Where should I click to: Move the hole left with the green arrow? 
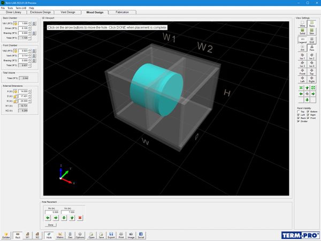[48, 218]
